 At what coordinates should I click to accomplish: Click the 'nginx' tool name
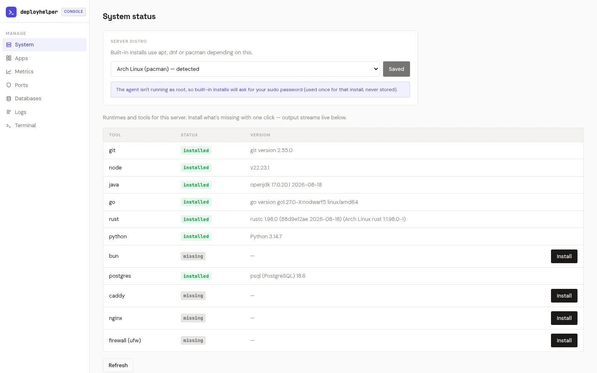[x=116, y=318]
